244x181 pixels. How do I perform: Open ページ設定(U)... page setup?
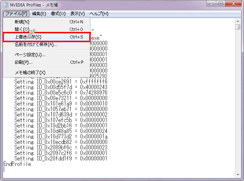click(x=47, y=55)
